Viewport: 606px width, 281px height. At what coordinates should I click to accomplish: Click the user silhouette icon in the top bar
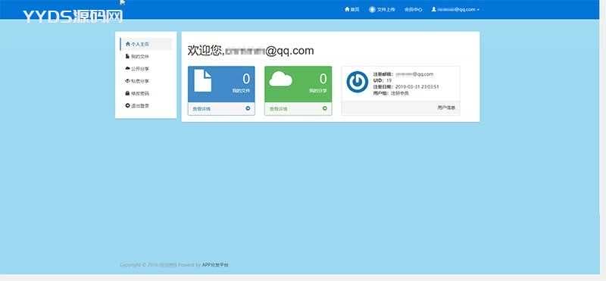coord(433,9)
